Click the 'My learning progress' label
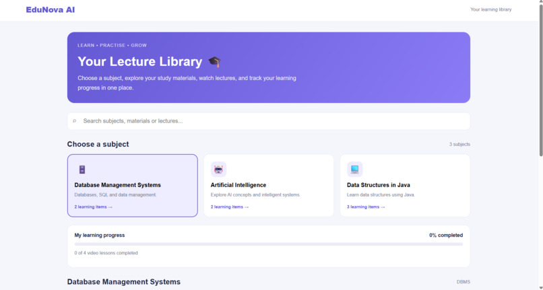543x290 pixels. (x=100, y=235)
